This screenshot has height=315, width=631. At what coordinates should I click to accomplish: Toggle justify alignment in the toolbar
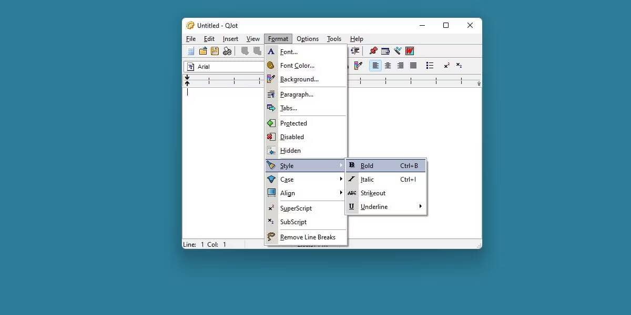413,66
